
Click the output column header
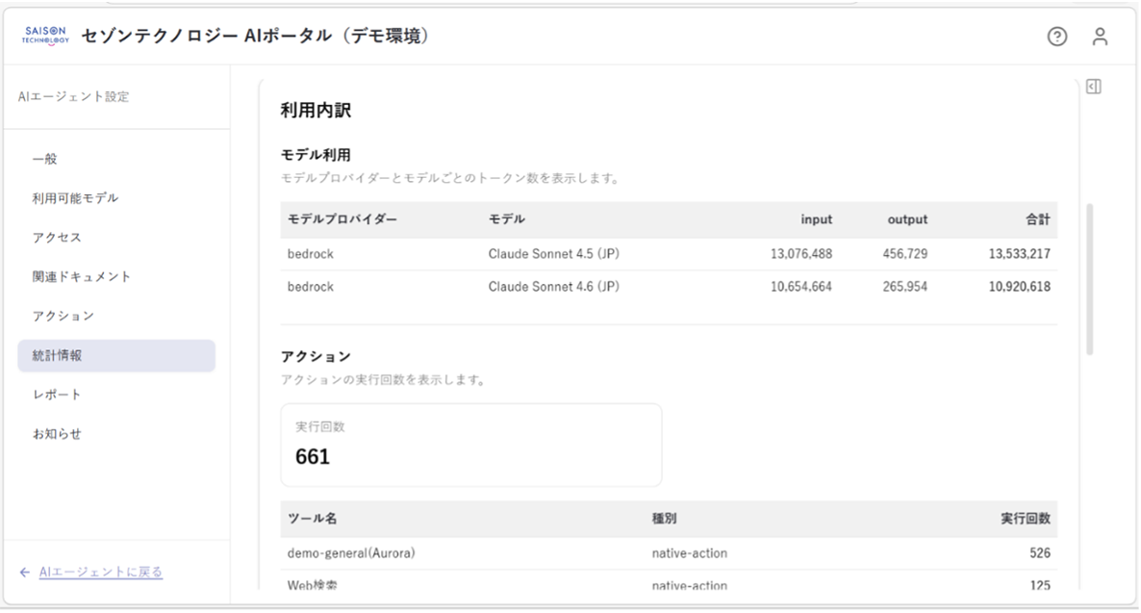907,219
